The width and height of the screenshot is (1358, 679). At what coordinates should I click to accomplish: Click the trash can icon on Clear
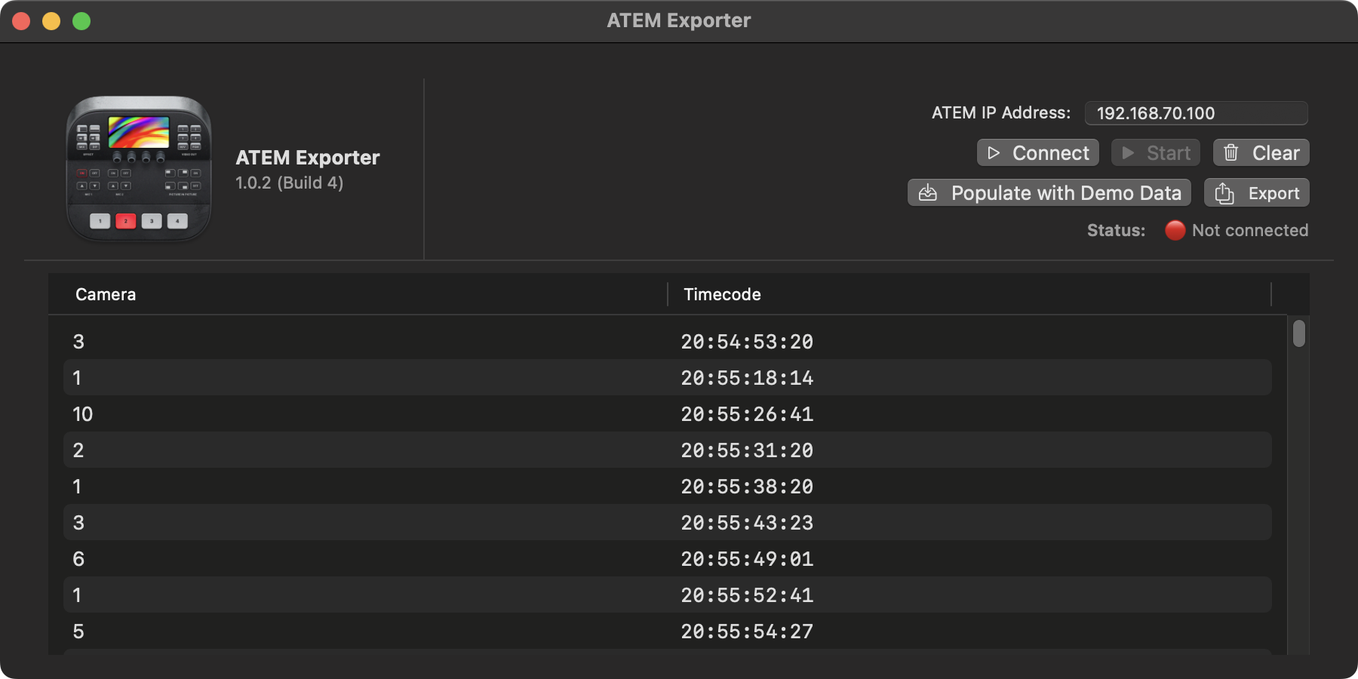click(1231, 153)
